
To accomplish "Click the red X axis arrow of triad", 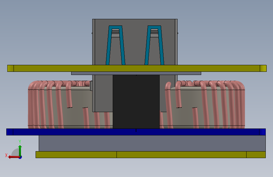I will tap(14, 157).
